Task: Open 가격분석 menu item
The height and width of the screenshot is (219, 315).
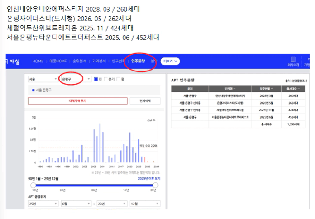Action: click(99, 61)
